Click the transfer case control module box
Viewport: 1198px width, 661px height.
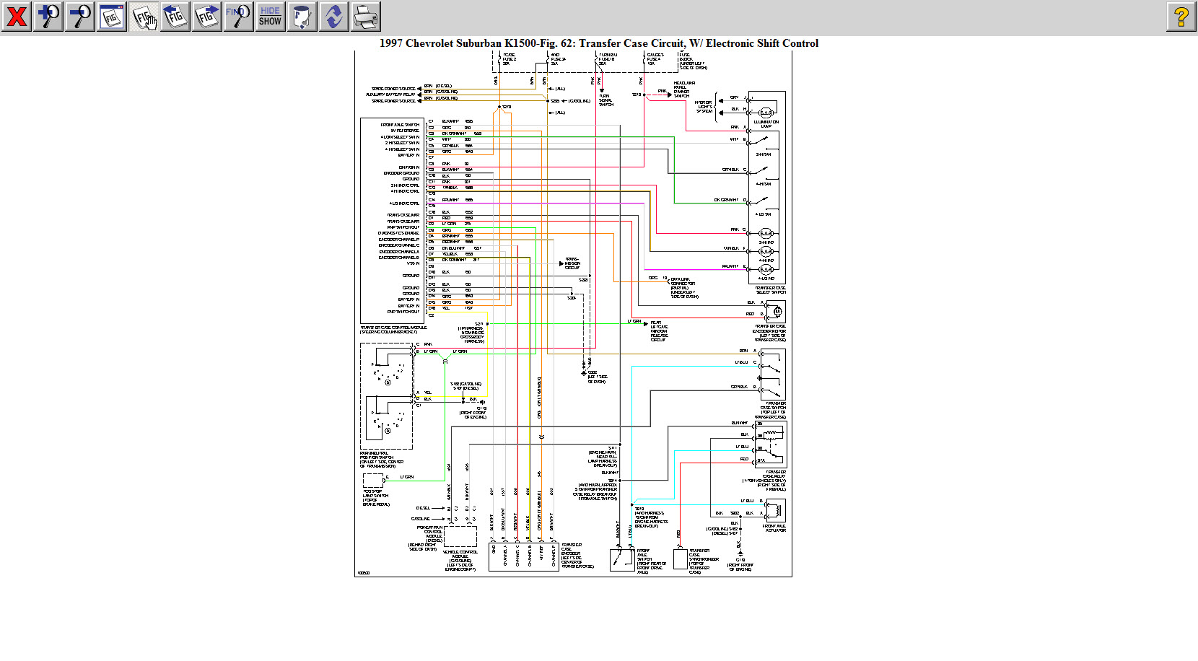(392, 221)
